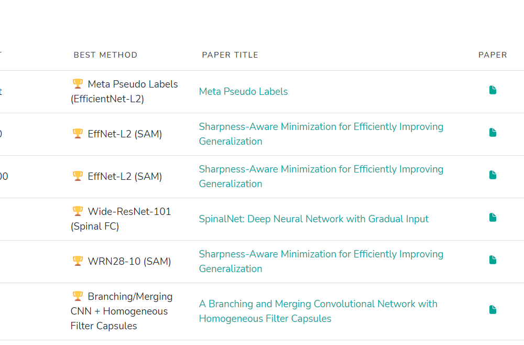Click the trophy icon next to Branching/Merging CNN
The image size is (524, 345).
tap(78, 296)
